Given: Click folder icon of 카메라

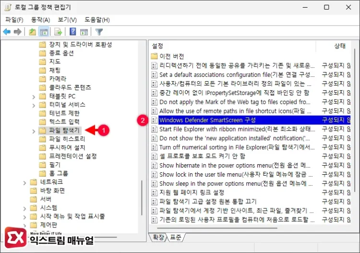Looking at the screenshot, I should tap(42, 79).
